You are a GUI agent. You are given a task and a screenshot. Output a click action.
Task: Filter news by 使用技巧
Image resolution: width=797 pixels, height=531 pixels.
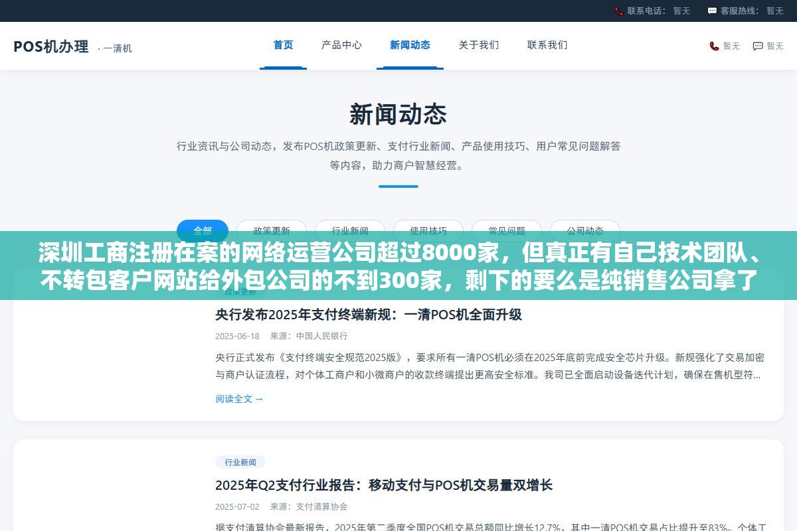click(428, 231)
